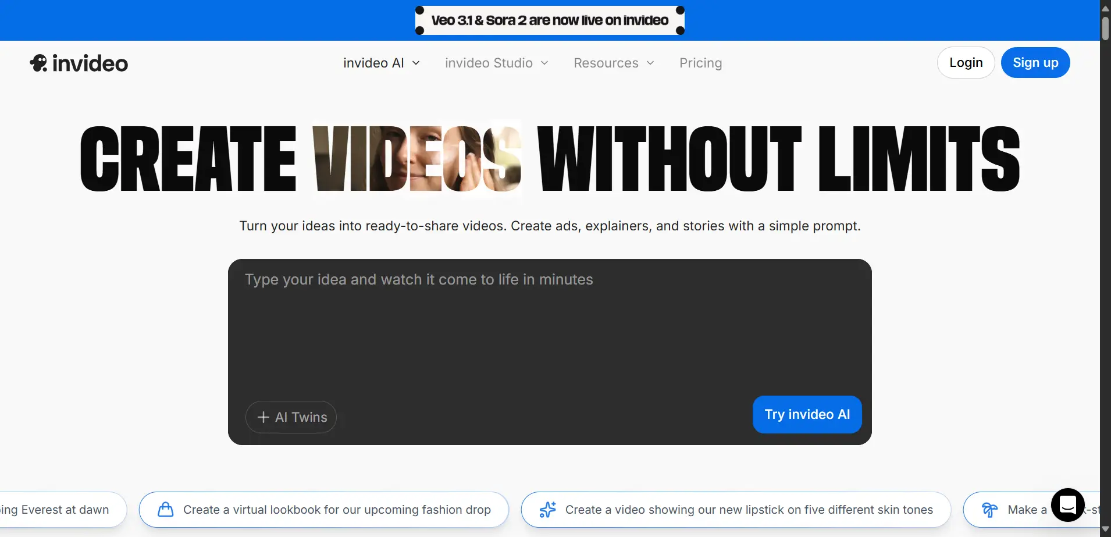
Task: Expand the invideo AI dropdown chevron
Action: pos(416,63)
